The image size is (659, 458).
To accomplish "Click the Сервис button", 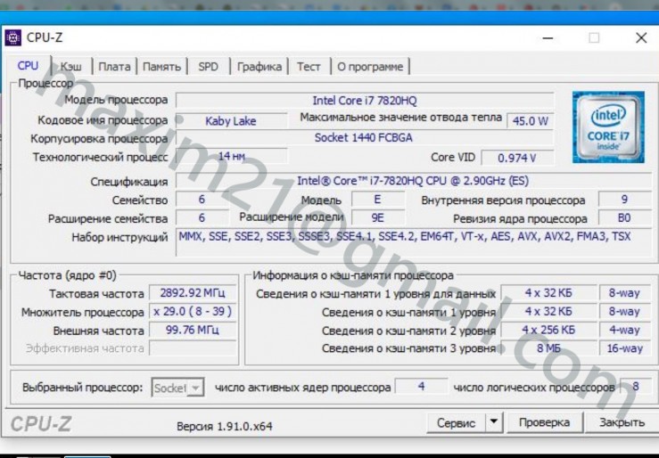I will pos(456,422).
